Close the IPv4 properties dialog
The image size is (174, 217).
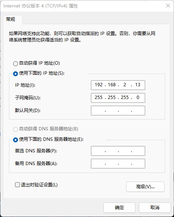[x=168, y=6]
